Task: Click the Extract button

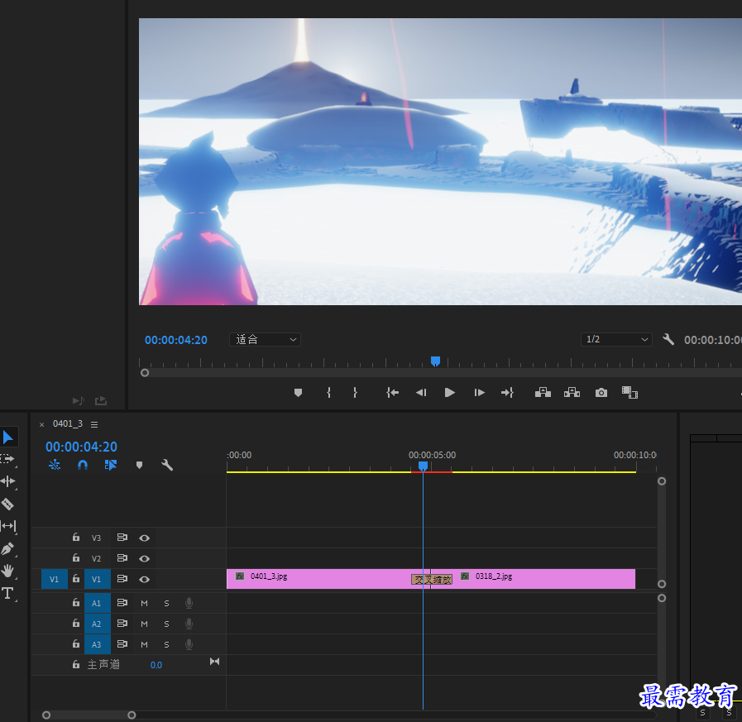Action: point(572,392)
